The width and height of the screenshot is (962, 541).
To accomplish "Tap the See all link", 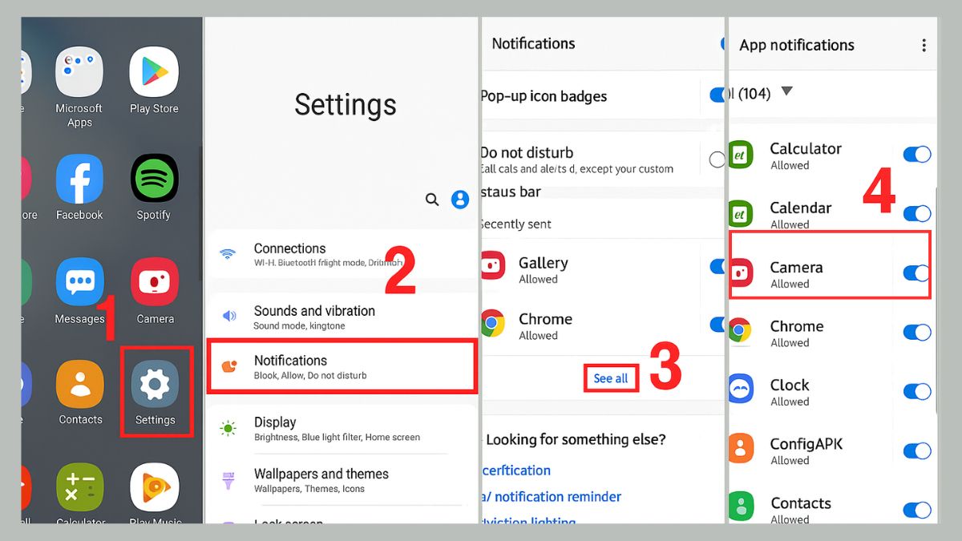I will 611,378.
